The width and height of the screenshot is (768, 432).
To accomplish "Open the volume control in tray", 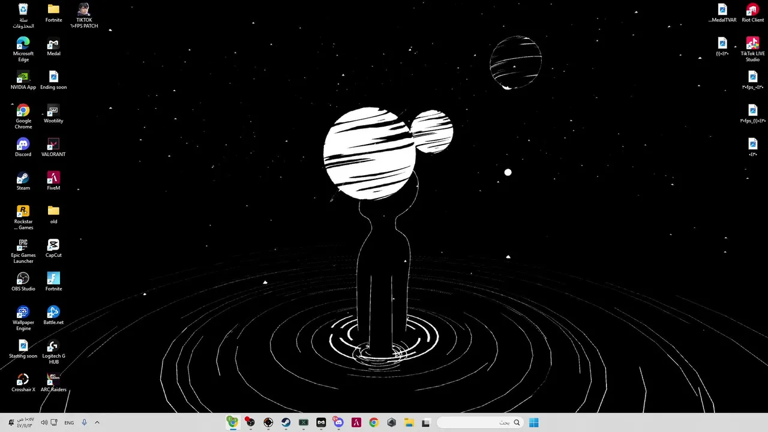I will pos(44,422).
